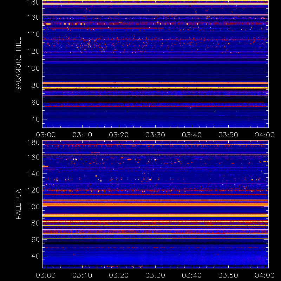The width and height of the screenshot is (281, 281).
Task: Select the Sagamore Hill spectrogram plot area
Action: click(x=155, y=64)
